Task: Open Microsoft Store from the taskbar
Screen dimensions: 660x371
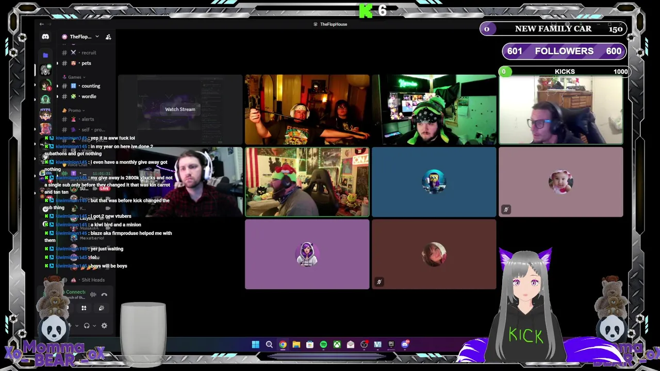Action: coord(310,345)
